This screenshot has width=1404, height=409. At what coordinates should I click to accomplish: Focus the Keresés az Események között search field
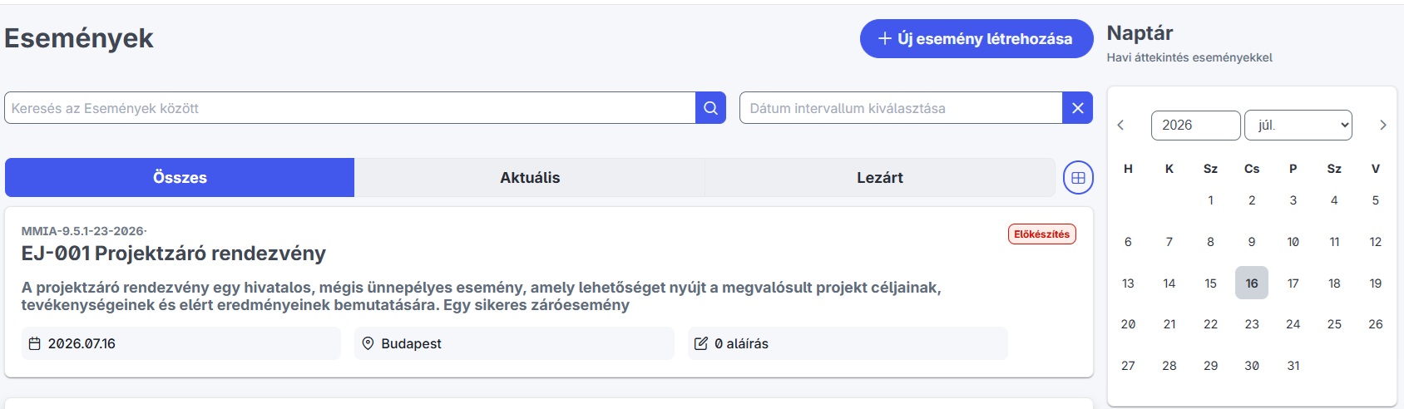pos(350,108)
